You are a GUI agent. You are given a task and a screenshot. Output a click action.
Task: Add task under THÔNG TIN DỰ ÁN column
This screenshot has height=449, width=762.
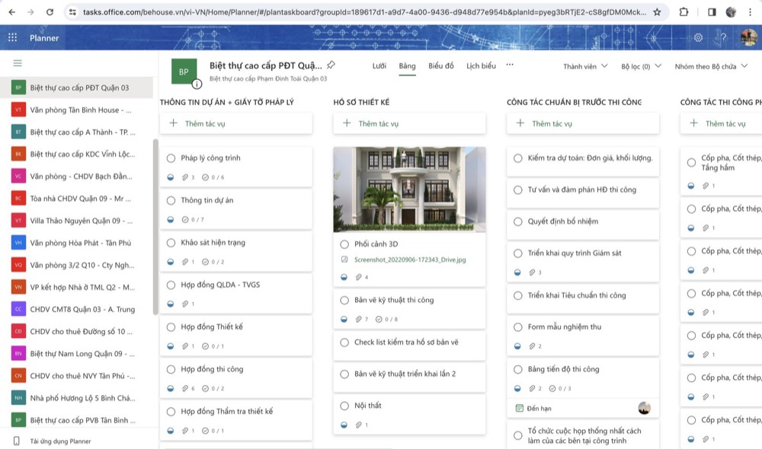click(x=236, y=123)
